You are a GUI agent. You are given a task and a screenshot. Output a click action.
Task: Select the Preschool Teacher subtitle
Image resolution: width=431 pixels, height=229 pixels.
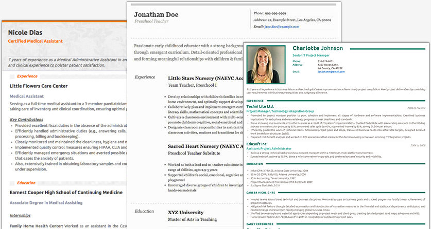pyautogui.click(x=151, y=22)
